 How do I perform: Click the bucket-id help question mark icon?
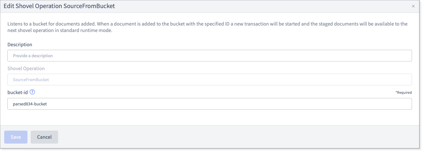(x=32, y=92)
